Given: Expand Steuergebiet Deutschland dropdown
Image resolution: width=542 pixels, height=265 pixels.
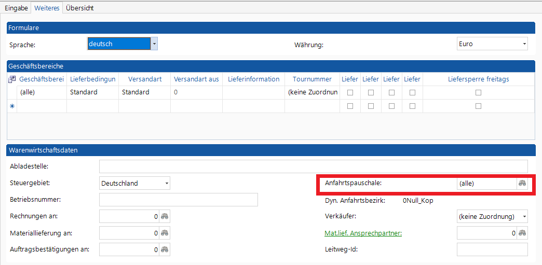Looking at the screenshot, I should (x=167, y=183).
